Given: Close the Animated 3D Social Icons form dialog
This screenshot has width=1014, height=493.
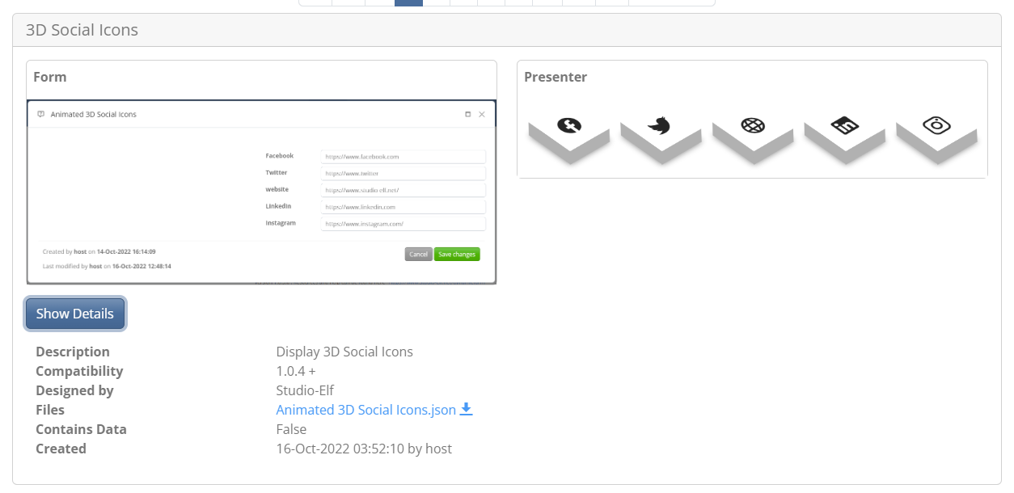Looking at the screenshot, I should click(x=482, y=114).
